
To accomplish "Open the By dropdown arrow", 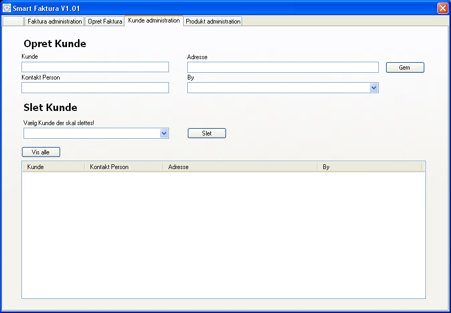I will 374,88.
